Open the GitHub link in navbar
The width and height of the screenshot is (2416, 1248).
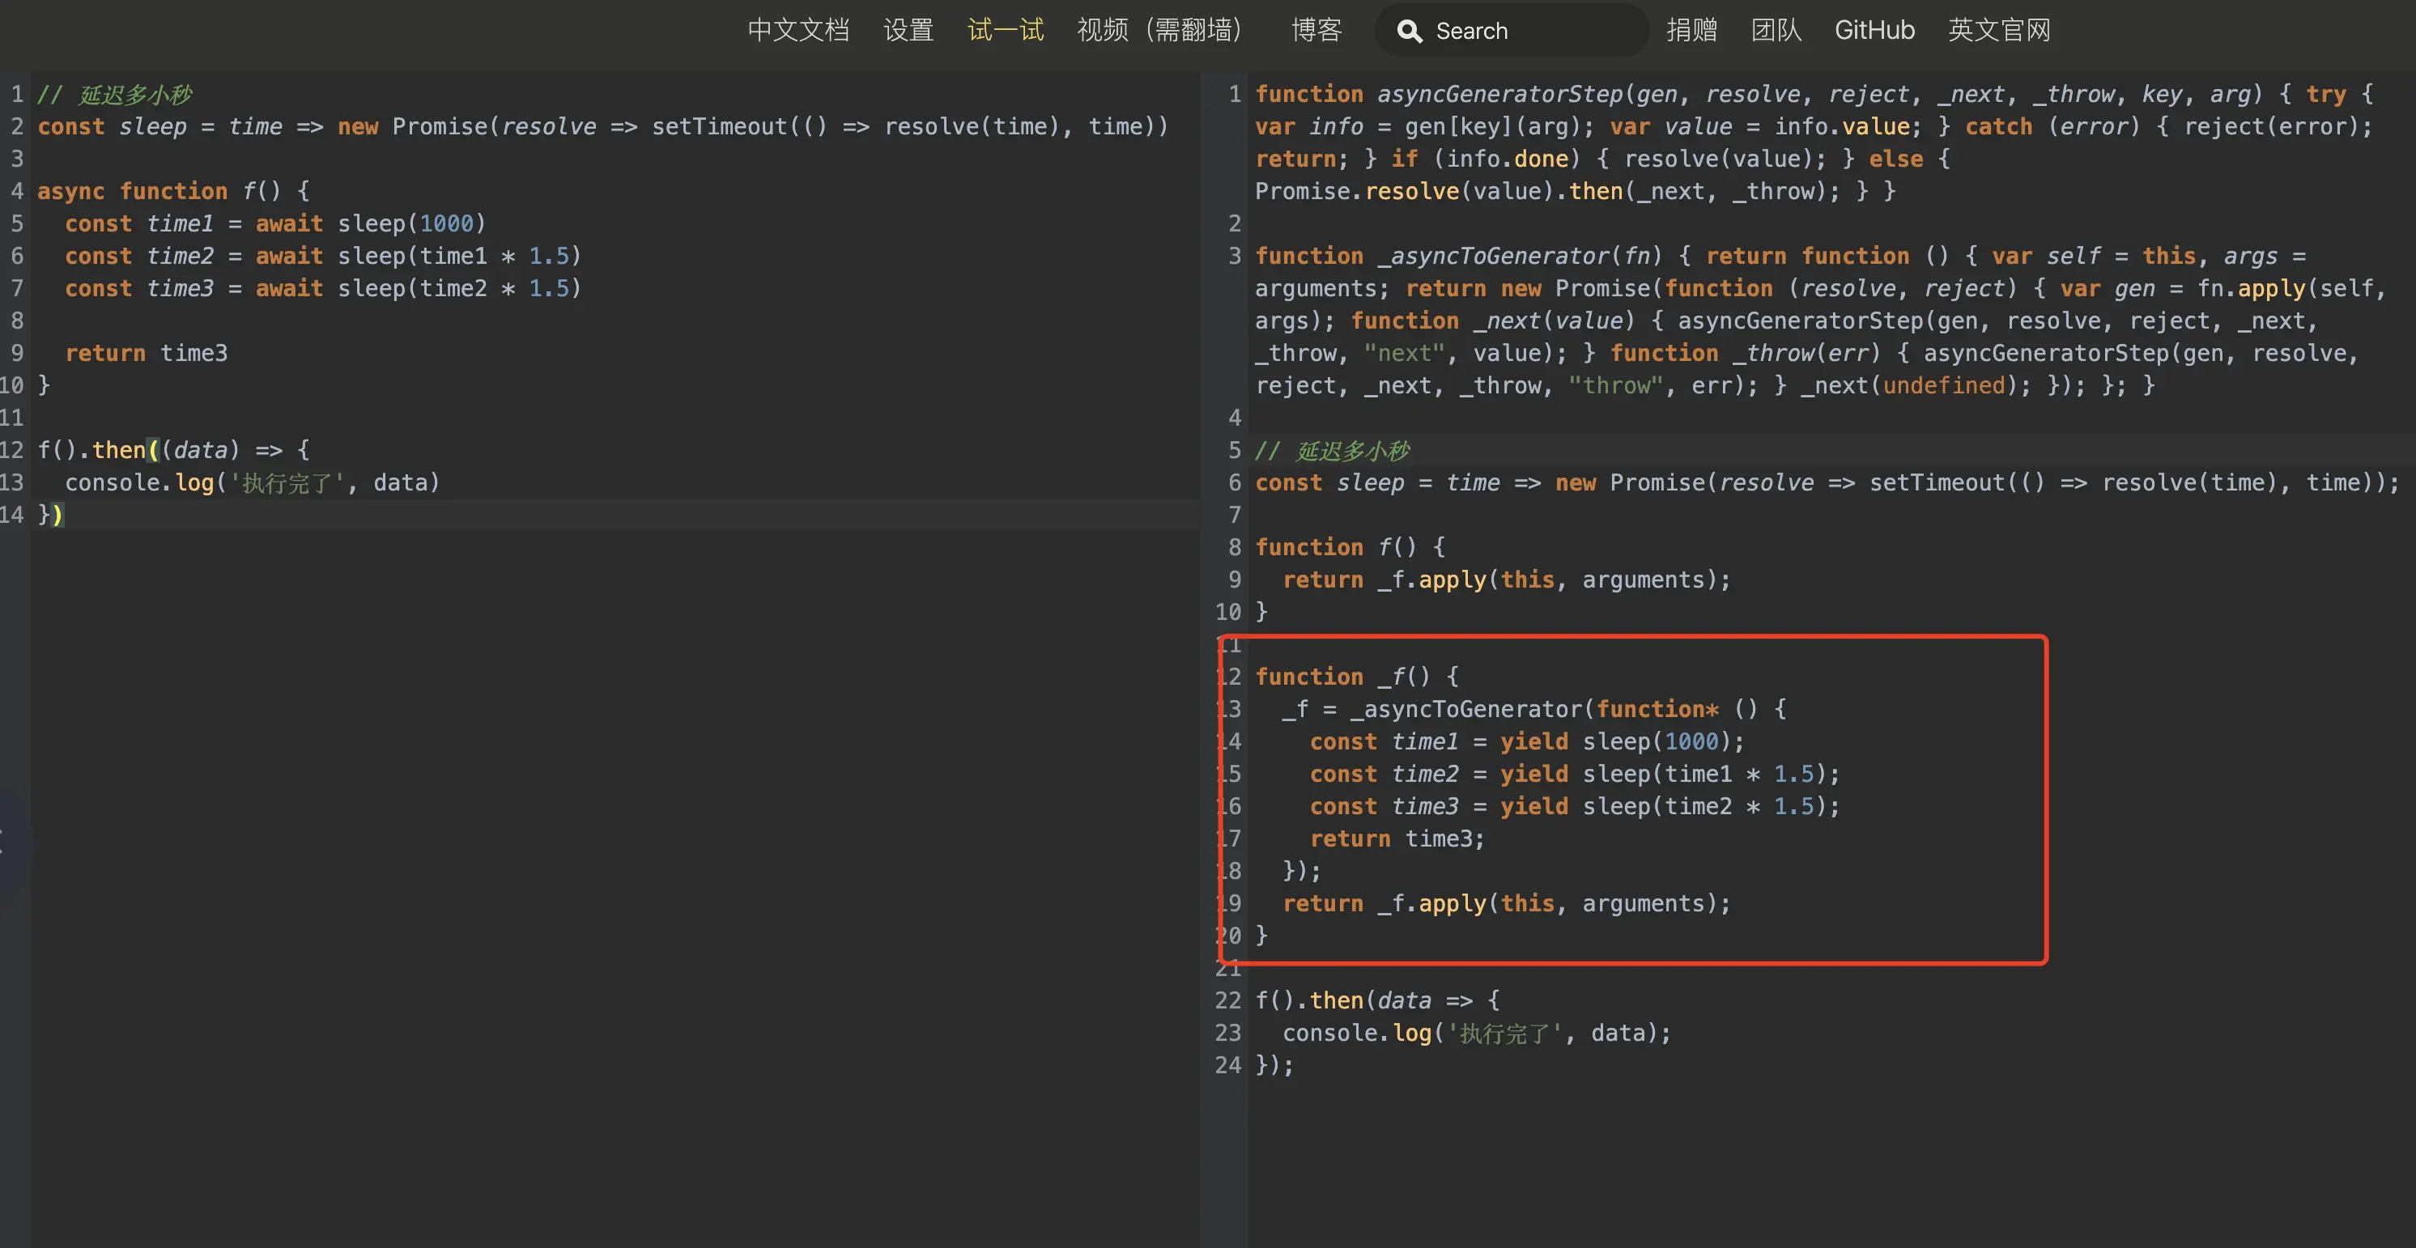1874,30
